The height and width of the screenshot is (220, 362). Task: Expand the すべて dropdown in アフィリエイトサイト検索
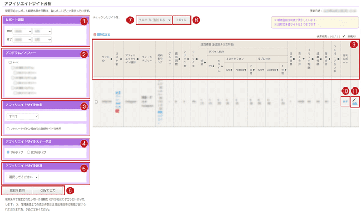[23, 116]
